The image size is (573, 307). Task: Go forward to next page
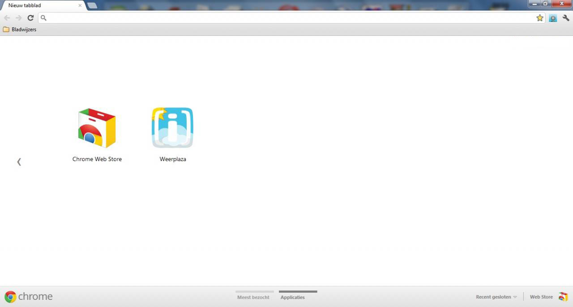pyautogui.click(x=18, y=18)
